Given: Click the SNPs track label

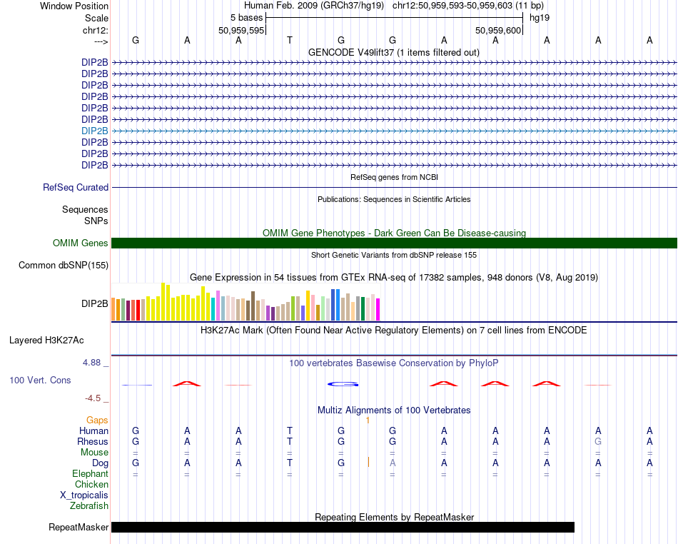Looking at the screenshot, I should coord(96,221).
